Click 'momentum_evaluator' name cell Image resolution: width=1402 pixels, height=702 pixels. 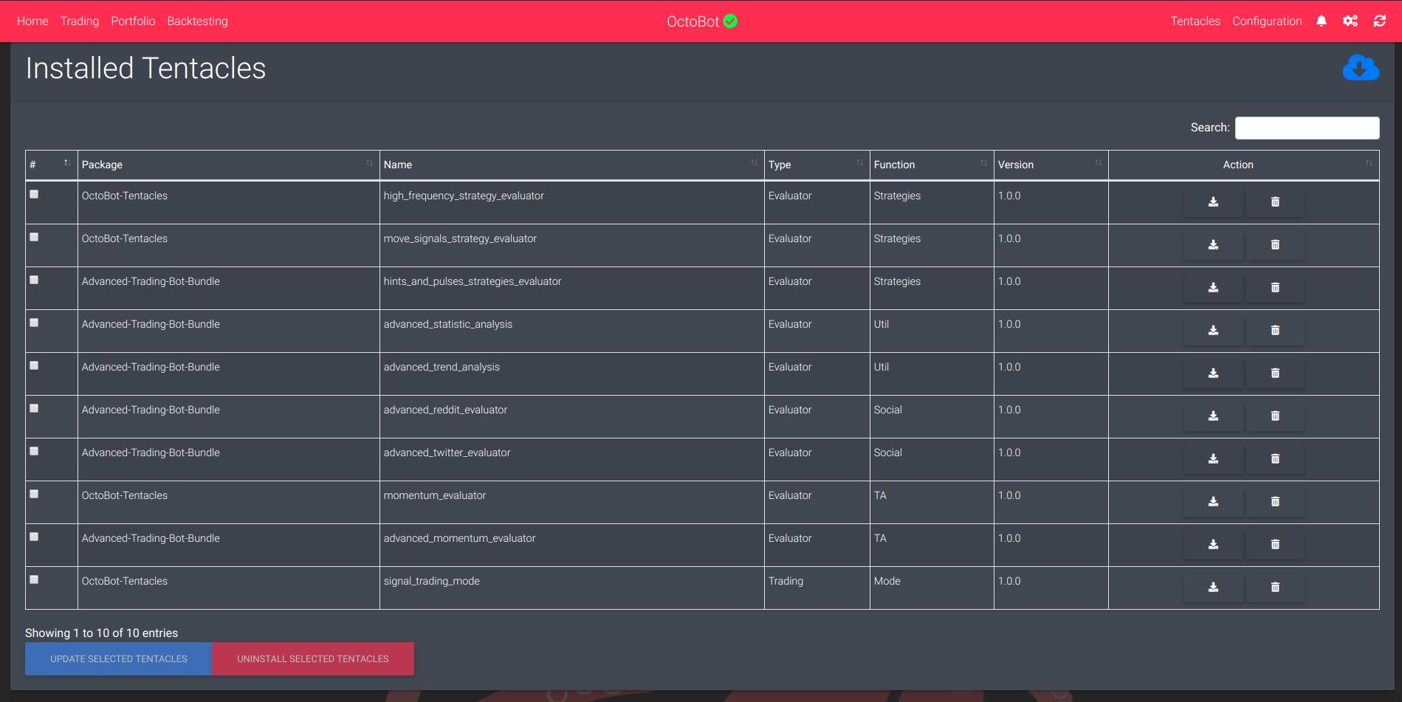click(x=571, y=502)
